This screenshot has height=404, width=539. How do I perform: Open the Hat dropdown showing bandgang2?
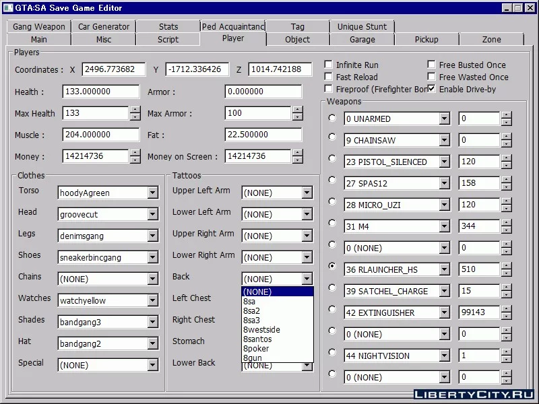click(x=153, y=344)
